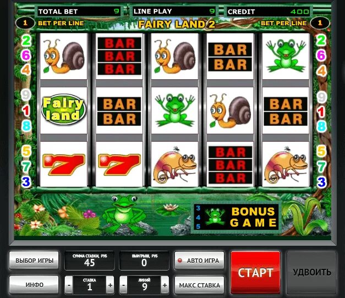Toggle the АВТО ИГРА auto play
This screenshot has width=345, height=298.
click(199, 261)
